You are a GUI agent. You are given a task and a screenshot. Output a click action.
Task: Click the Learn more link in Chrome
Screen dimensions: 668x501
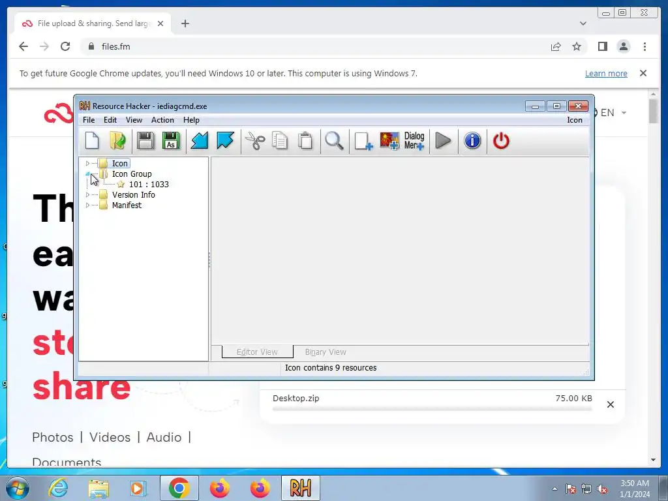click(x=606, y=73)
